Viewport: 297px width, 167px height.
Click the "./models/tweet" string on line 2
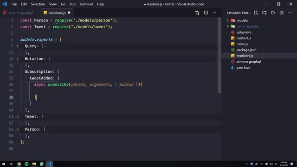[89, 27]
